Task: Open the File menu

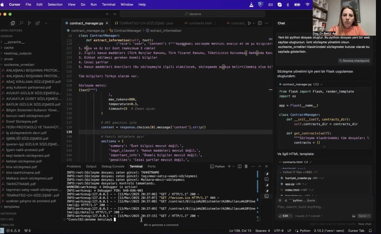Action: point(28,4)
